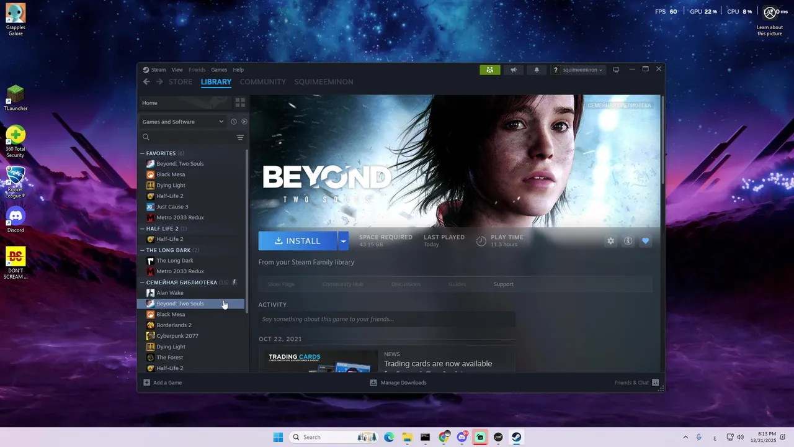The image size is (794, 447).
Task: Show game info icon for Beyond
Action: click(x=628, y=241)
